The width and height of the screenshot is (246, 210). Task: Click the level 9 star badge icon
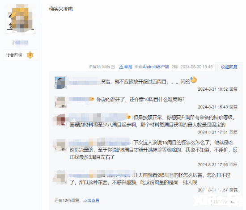tap(30, 55)
